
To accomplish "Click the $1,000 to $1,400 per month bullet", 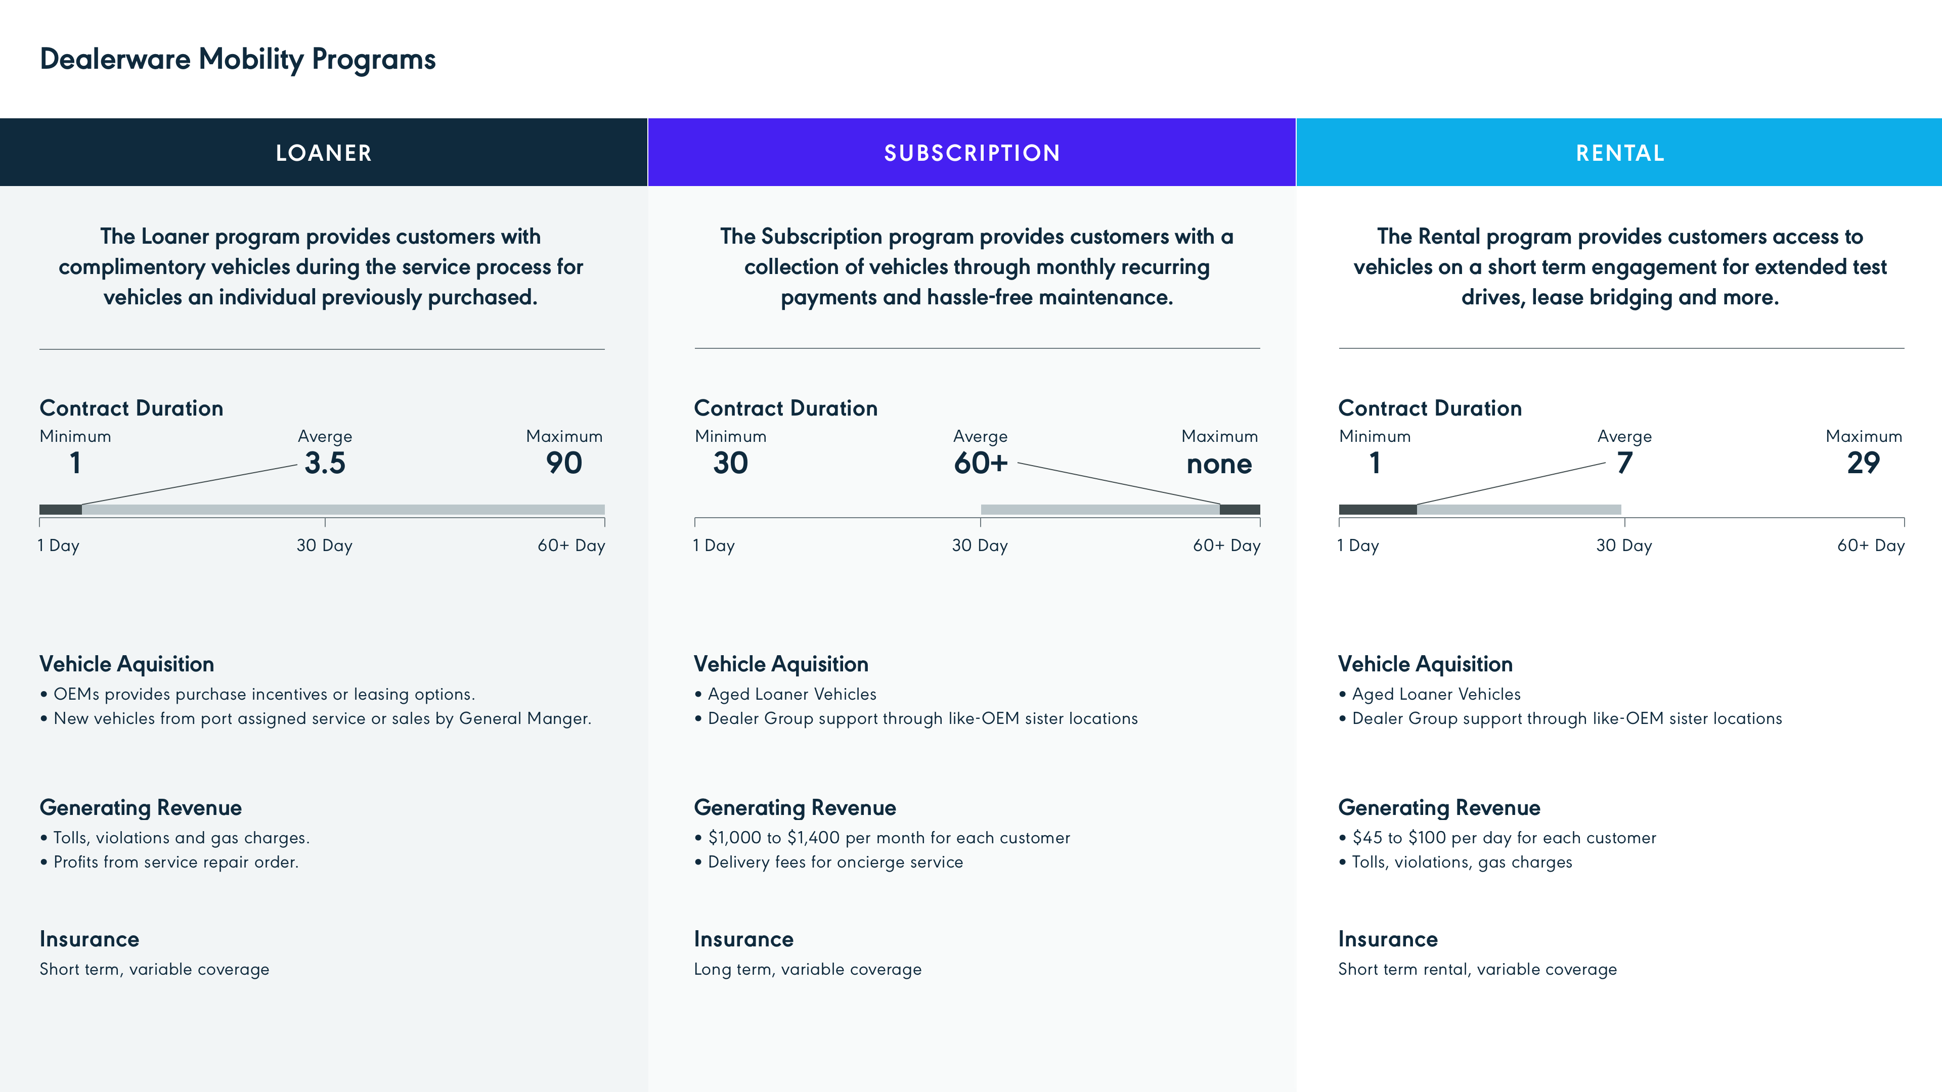I will pos(888,838).
